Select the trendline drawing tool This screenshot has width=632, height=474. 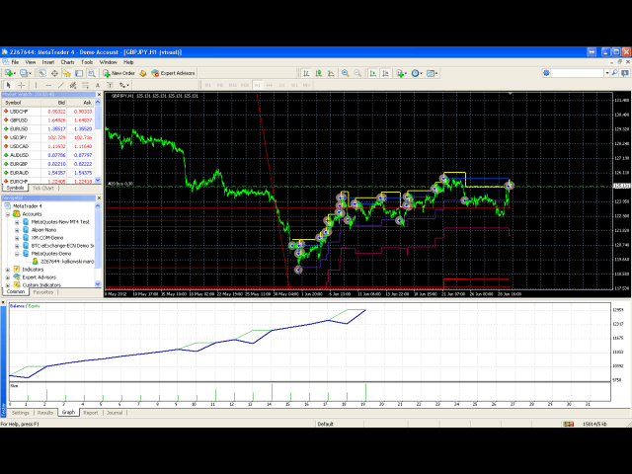[61, 85]
